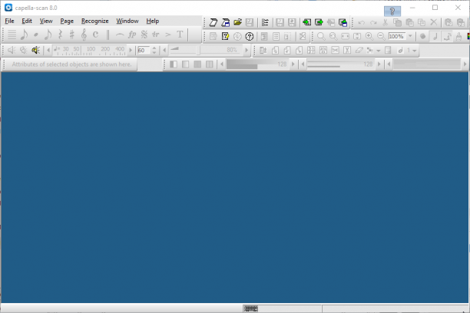Click the scan page icon

click(x=213, y=22)
